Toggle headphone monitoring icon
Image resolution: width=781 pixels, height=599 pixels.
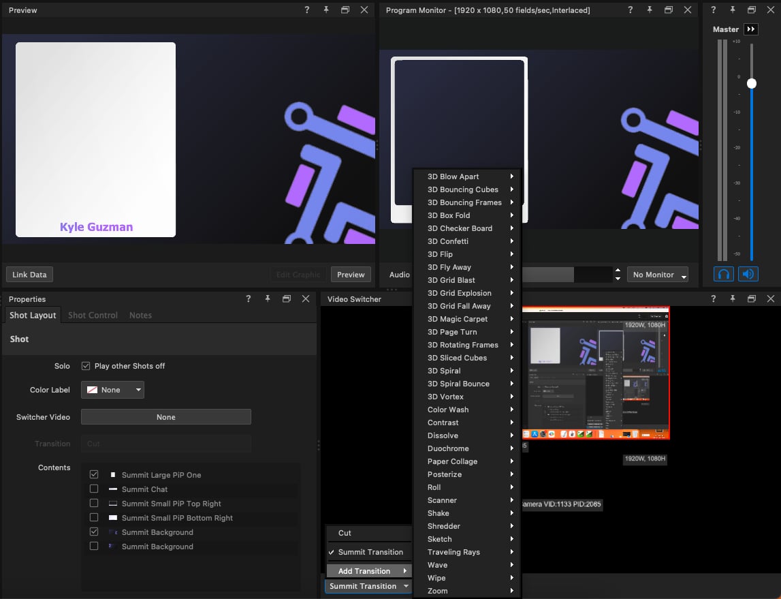pyautogui.click(x=724, y=274)
